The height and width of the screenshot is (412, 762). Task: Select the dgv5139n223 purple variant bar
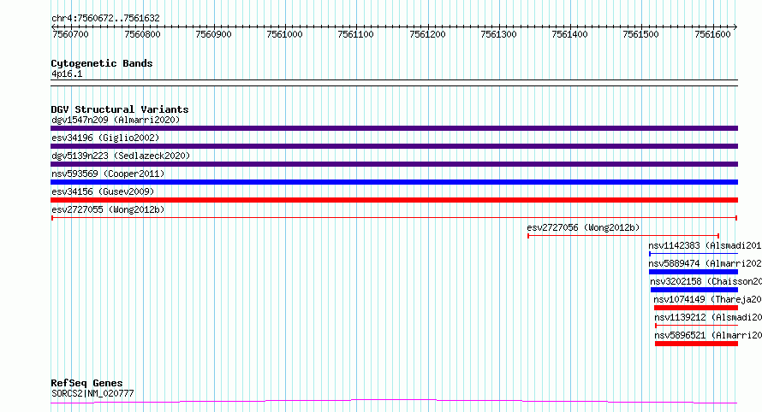pyautogui.click(x=394, y=164)
